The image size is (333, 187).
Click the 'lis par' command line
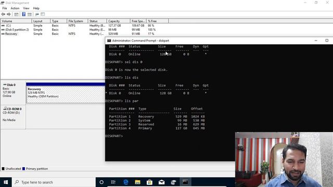122,101
